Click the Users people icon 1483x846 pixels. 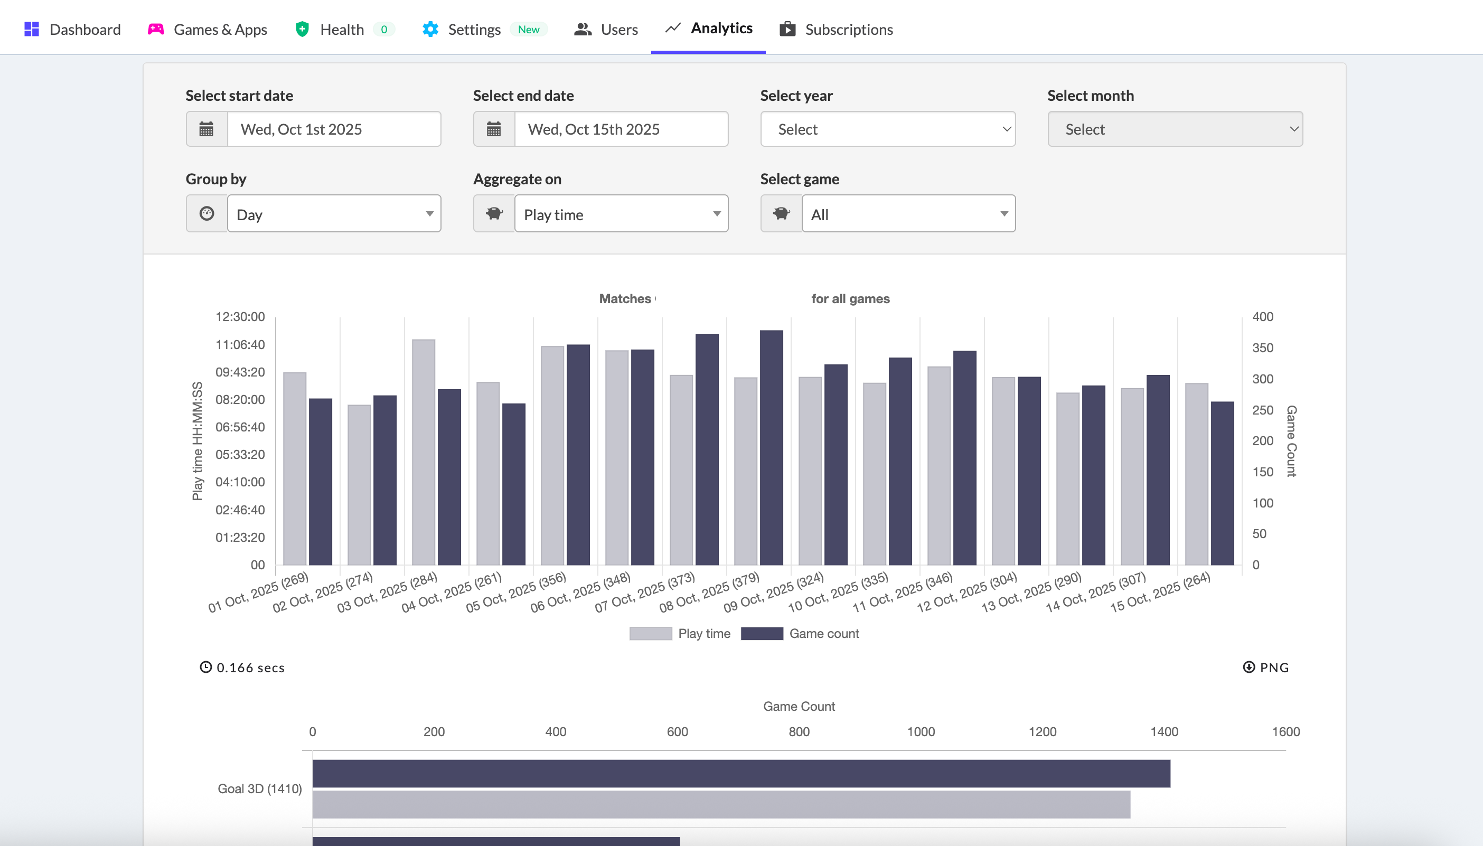[x=583, y=29]
